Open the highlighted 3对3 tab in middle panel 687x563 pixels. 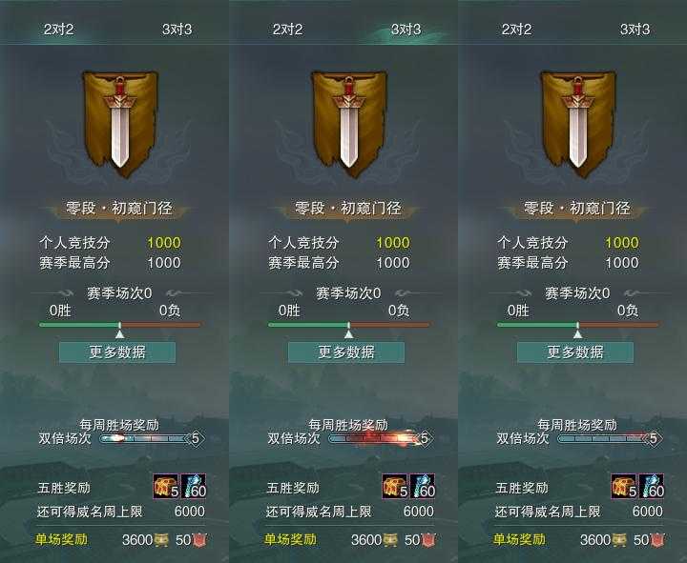point(406,30)
